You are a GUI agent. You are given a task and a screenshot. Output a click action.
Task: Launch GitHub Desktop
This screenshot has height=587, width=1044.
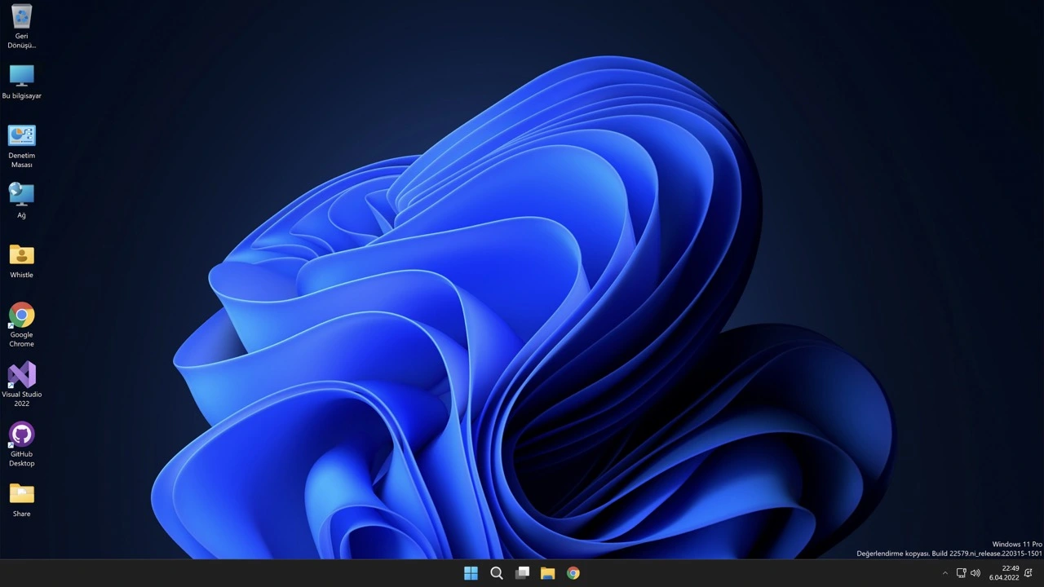pyautogui.click(x=21, y=435)
